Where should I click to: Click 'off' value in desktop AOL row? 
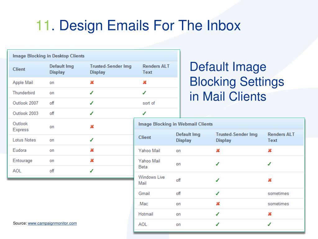(x=52, y=171)
